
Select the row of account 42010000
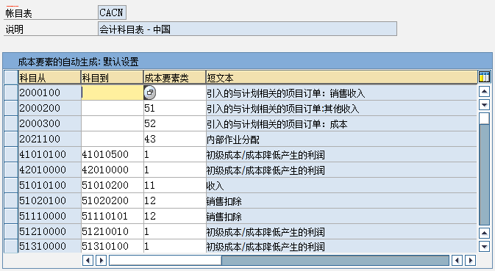11,170
